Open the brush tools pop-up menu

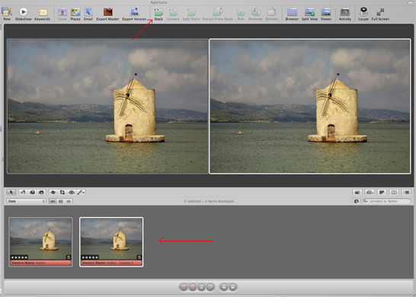[81, 192]
